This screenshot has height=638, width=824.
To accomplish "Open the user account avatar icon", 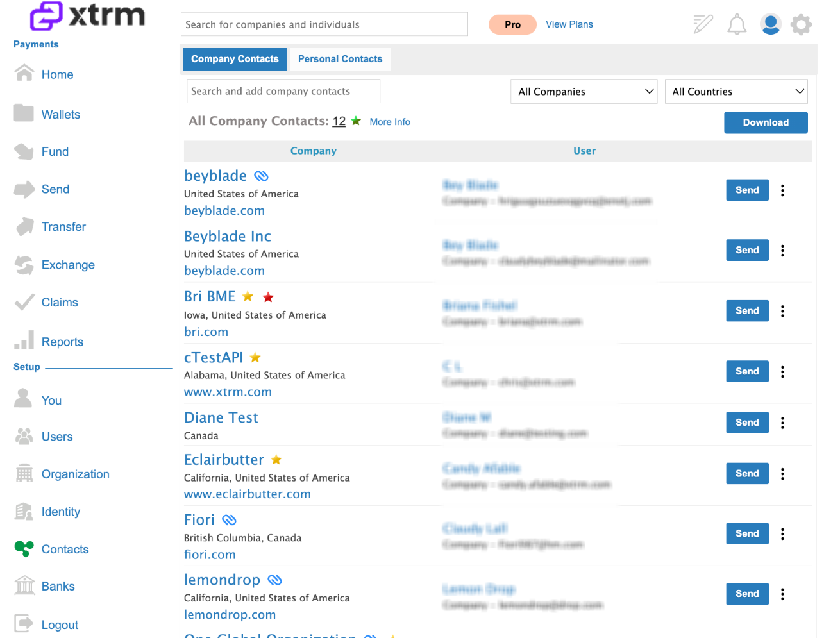I will pyautogui.click(x=770, y=24).
